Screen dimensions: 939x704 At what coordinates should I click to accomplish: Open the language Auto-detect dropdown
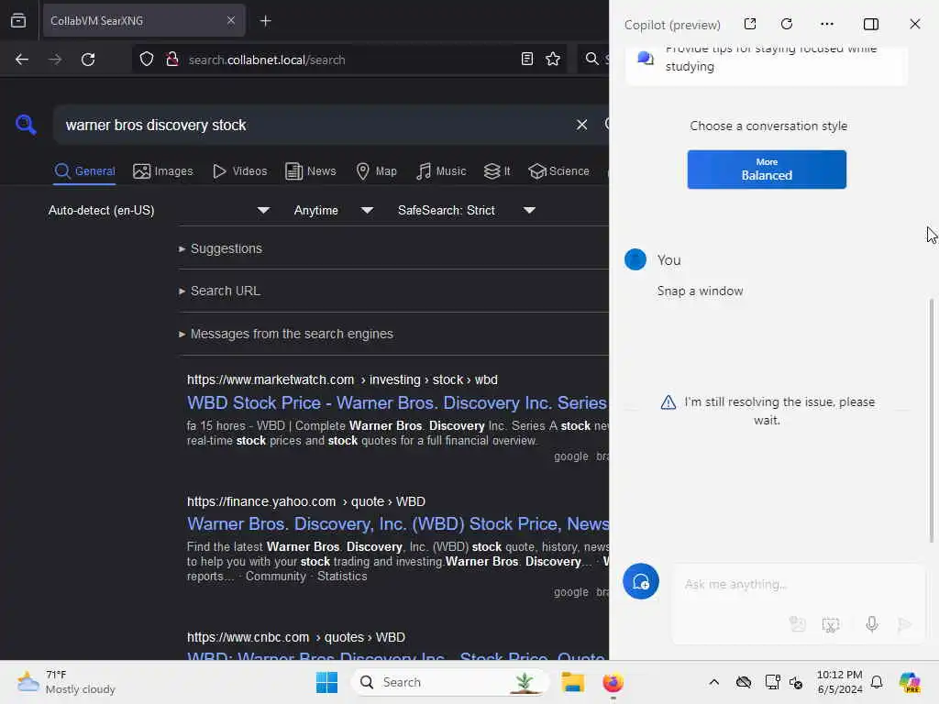click(159, 210)
